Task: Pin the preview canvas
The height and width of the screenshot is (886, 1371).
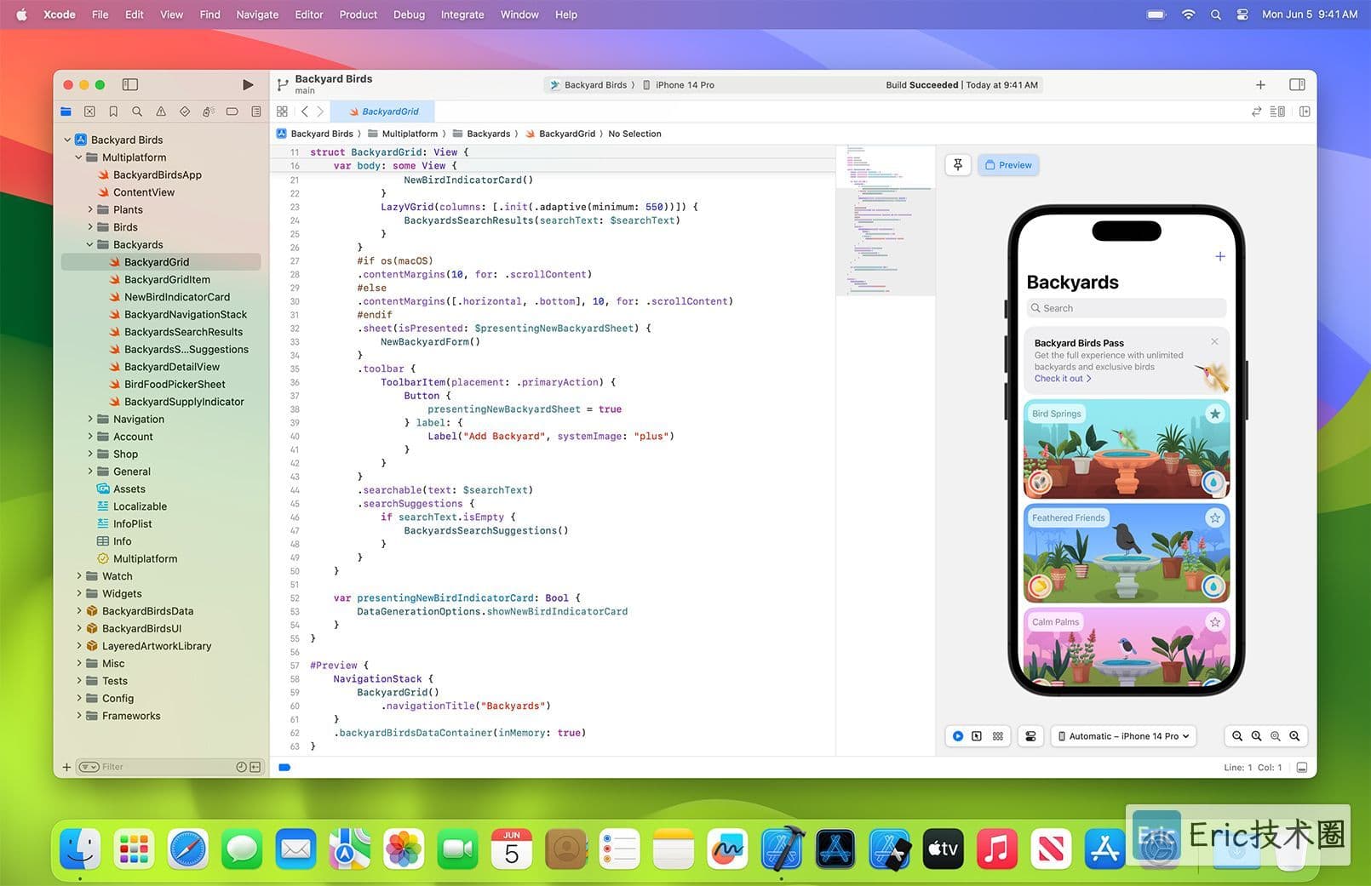Action: tap(958, 165)
